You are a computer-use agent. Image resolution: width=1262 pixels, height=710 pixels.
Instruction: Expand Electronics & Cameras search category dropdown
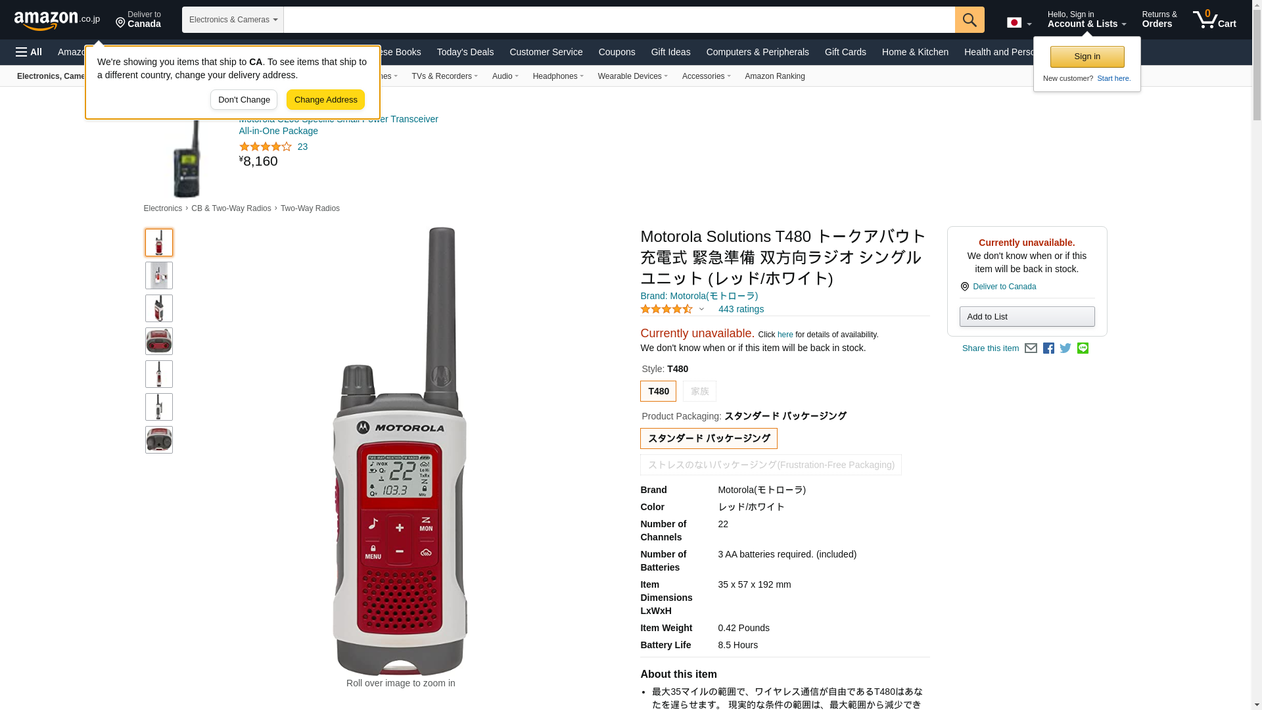(233, 20)
